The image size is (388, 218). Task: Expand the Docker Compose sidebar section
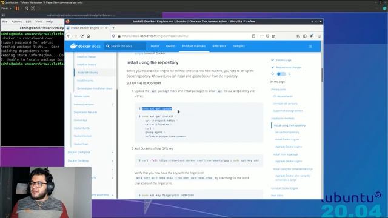[112, 152]
